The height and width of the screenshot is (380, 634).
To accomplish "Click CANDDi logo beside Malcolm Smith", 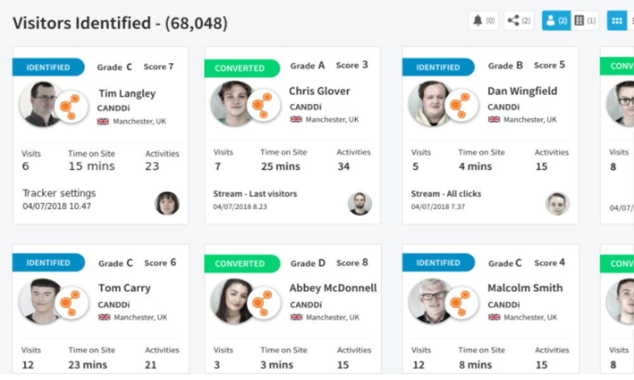I will pyautogui.click(x=462, y=303).
